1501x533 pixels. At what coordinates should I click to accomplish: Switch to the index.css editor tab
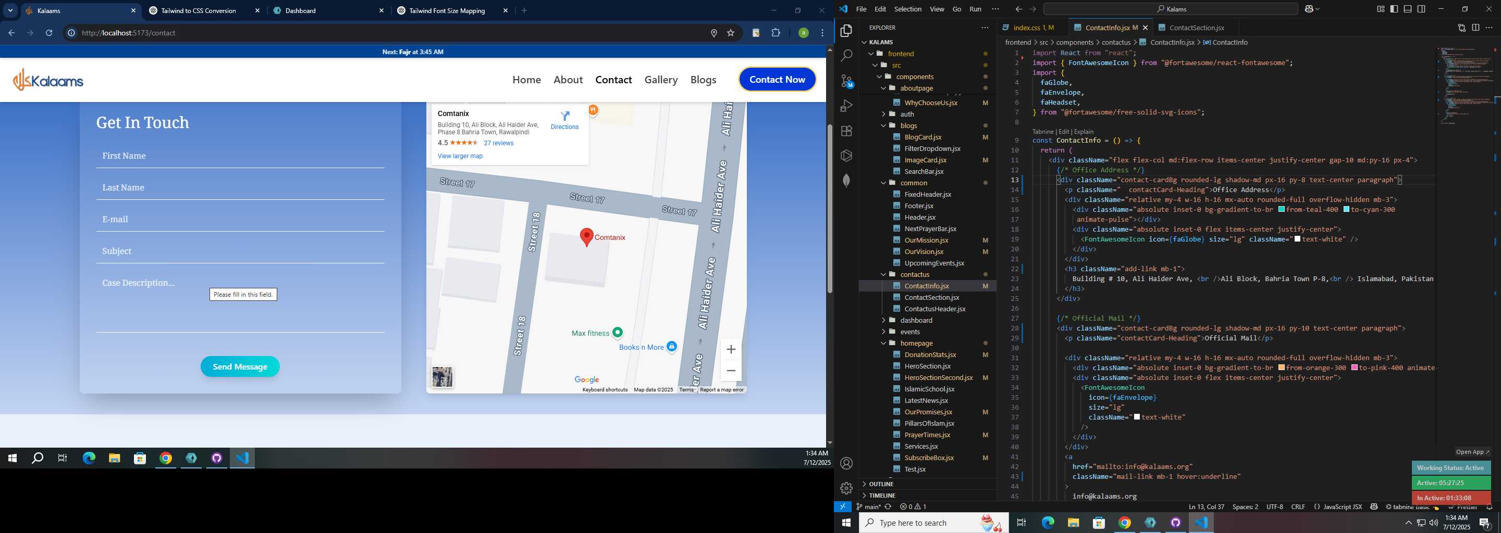(1034, 28)
